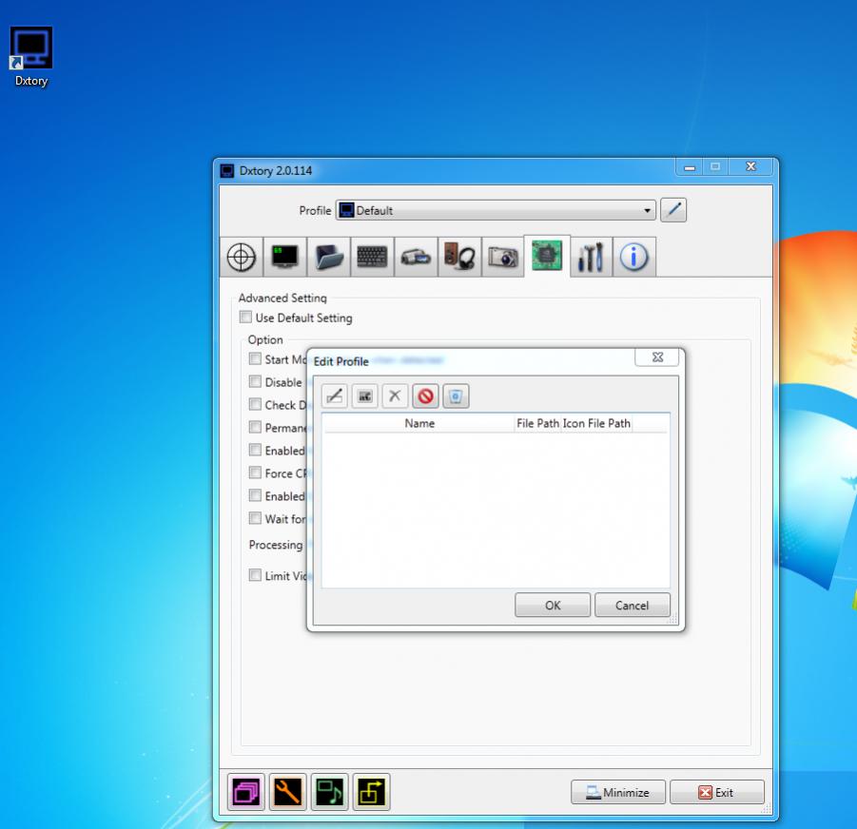Click the edit profile pencil button

pos(673,210)
